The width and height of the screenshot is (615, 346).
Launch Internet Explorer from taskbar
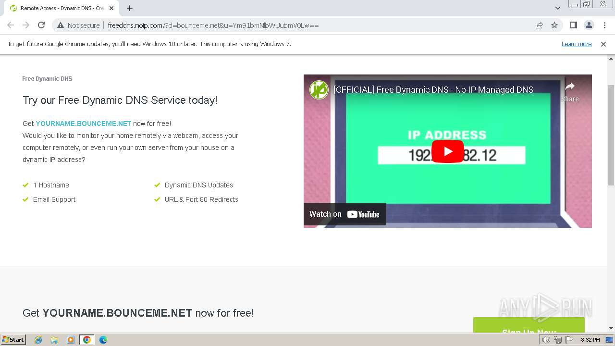(38, 340)
